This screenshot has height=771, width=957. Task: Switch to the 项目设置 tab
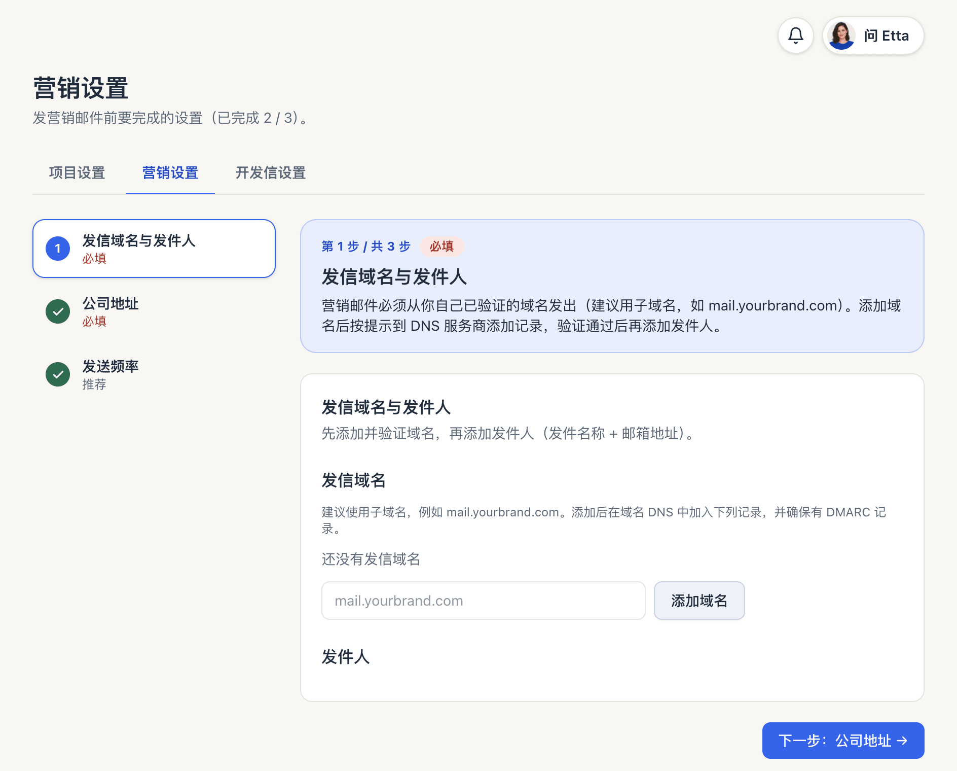click(77, 173)
